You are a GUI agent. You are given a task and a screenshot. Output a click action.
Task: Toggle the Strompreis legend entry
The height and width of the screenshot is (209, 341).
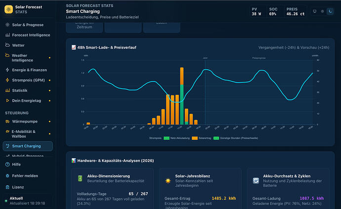tap(155, 138)
